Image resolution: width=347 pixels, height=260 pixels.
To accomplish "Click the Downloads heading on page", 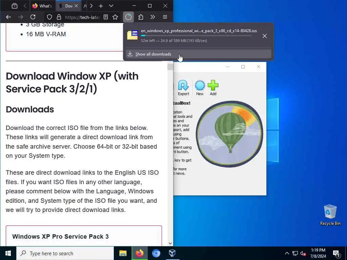I will 30,109.
